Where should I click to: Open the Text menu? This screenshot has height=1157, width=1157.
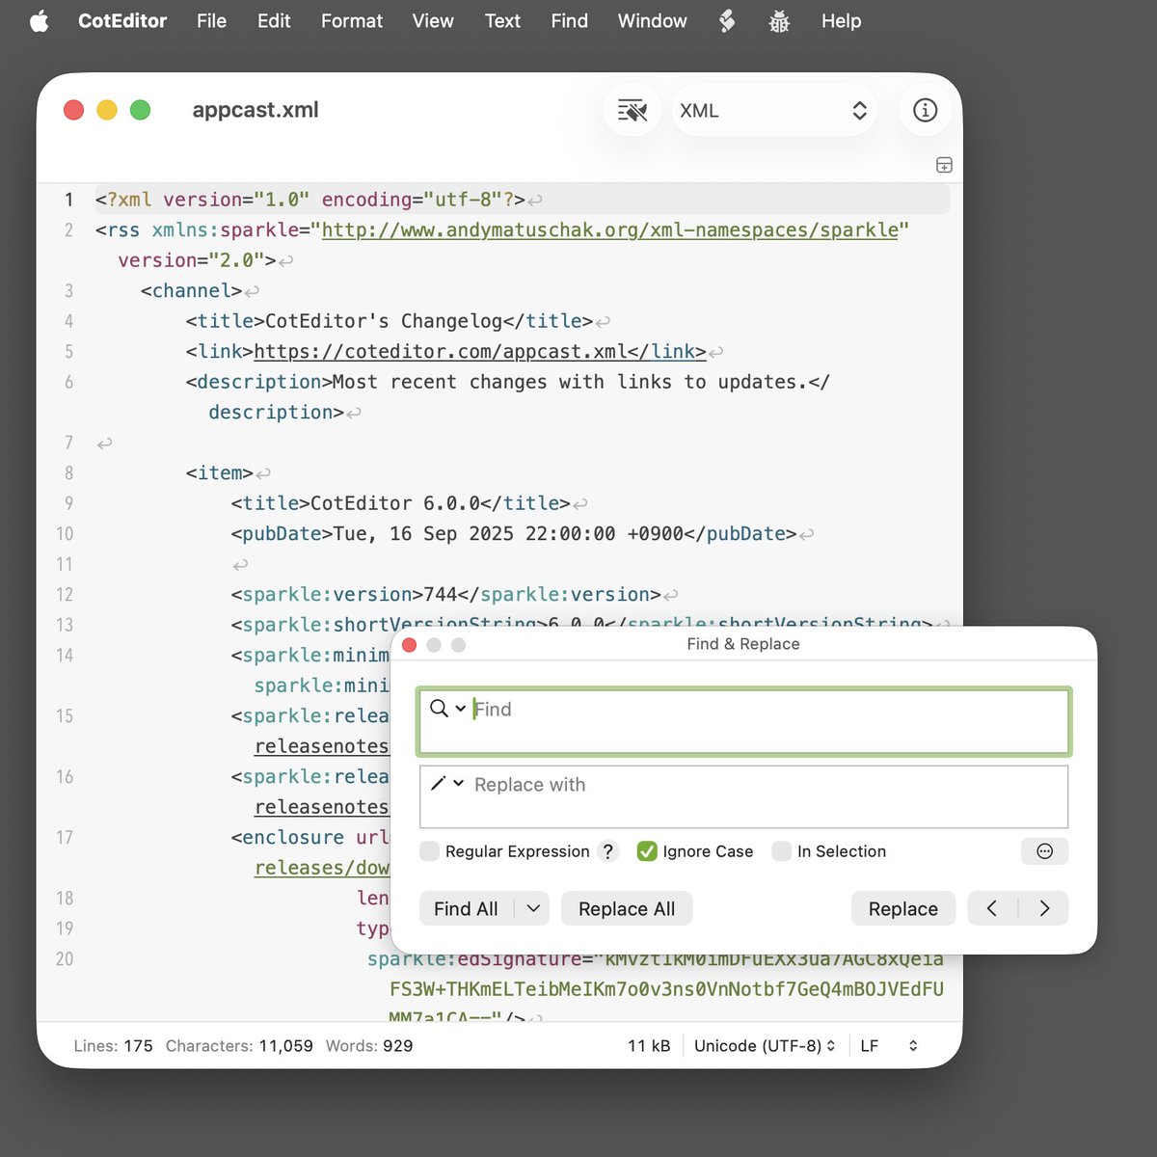pyautogui.click(x=502, y=21)
